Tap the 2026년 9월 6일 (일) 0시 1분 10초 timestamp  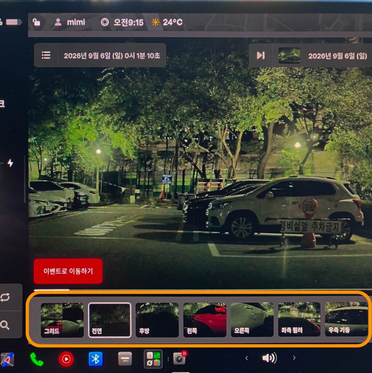[112, 55]
